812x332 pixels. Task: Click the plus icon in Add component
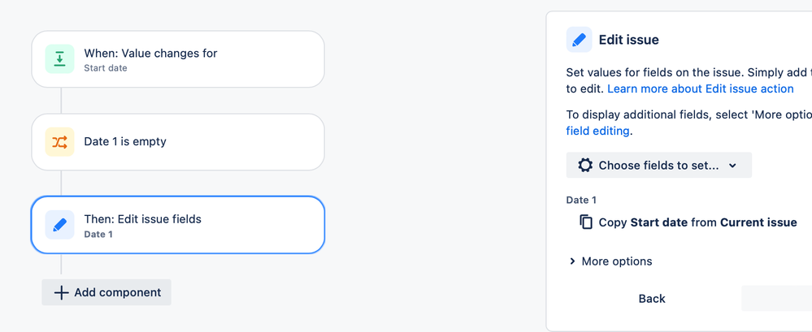click(x=61, y=293)
